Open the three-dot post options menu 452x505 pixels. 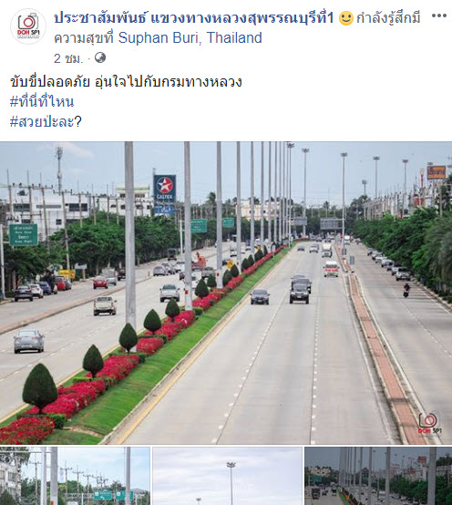439,15
